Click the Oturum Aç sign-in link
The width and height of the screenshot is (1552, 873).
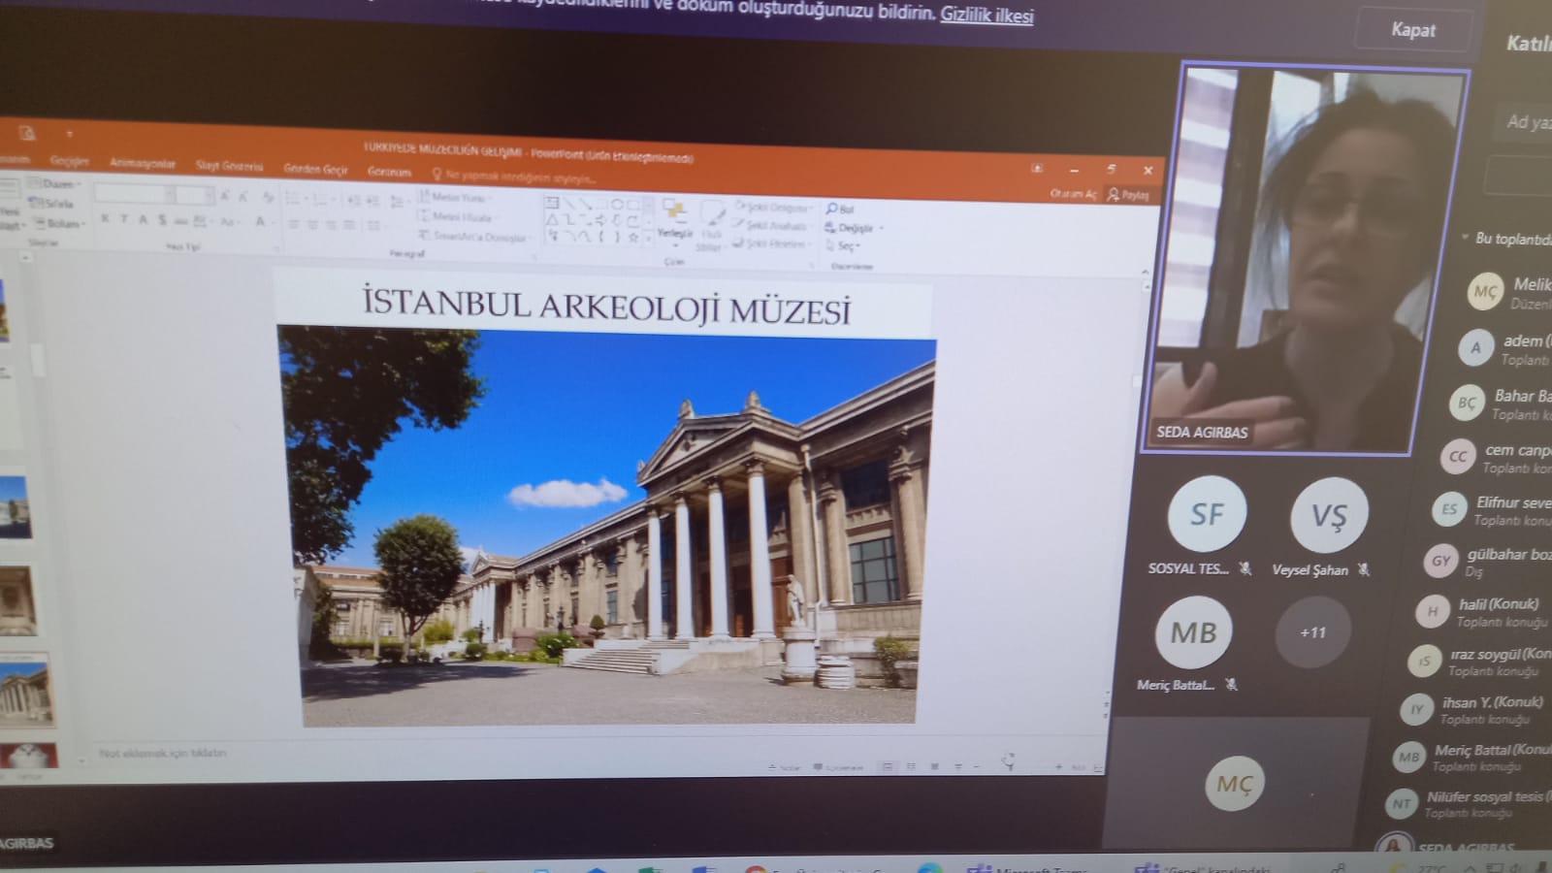(1072, 194)
